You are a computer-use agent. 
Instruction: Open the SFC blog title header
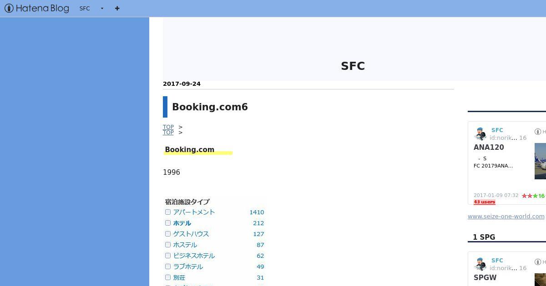[x=353, y=66]
